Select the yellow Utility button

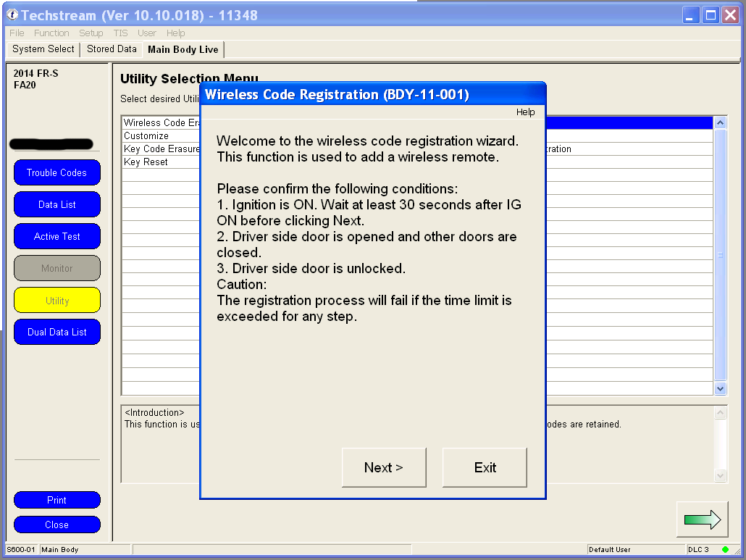coord(56,300)
